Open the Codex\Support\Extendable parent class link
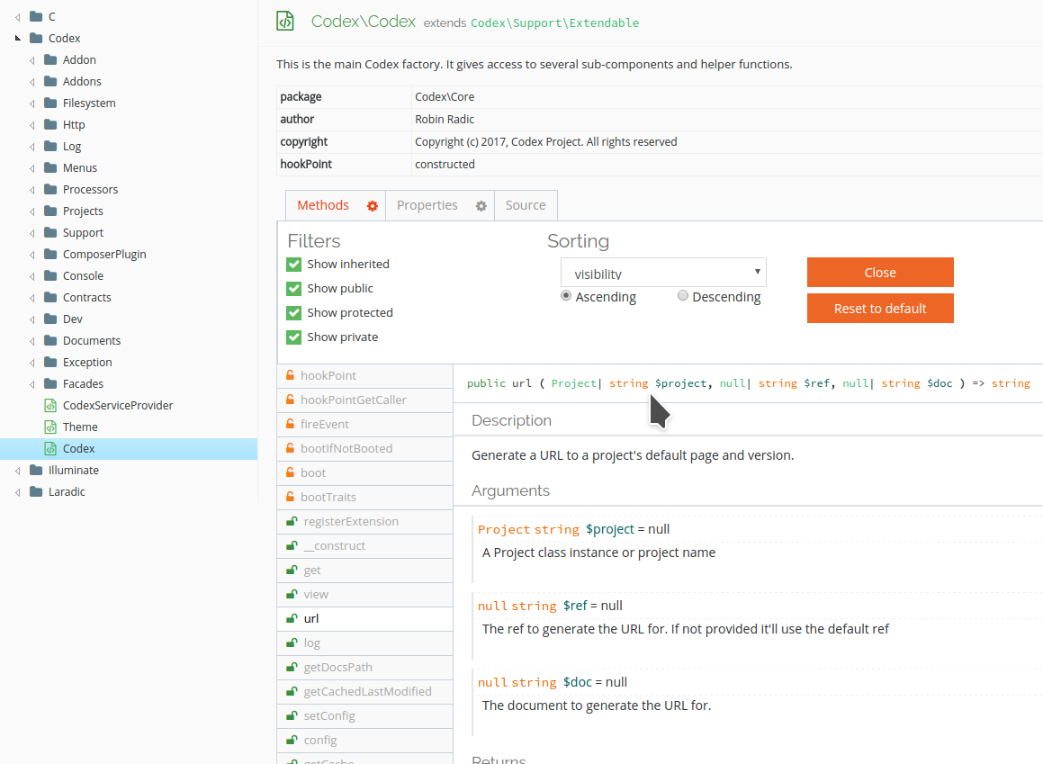Image resolution: width=1043 pixels, height=764 pixels. tap(554, 23)
